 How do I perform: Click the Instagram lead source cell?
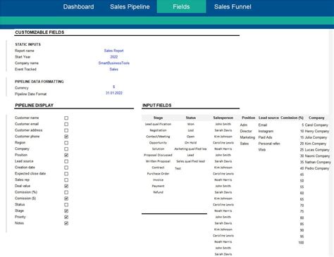tap(266, 131)
